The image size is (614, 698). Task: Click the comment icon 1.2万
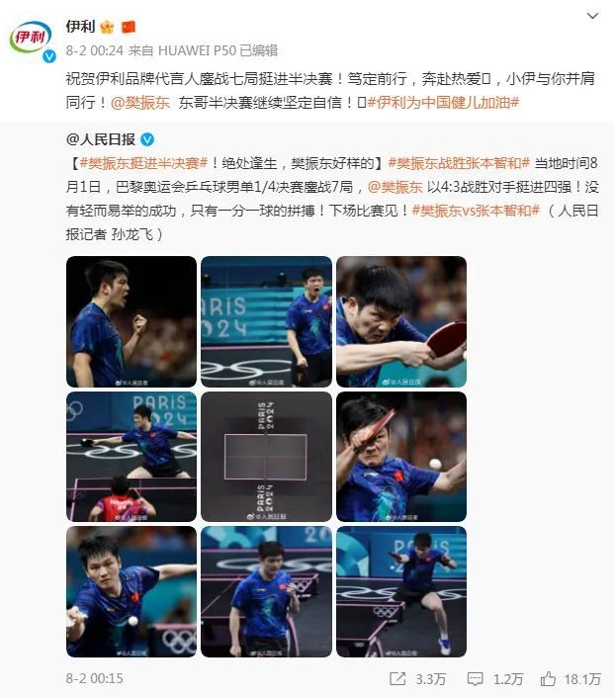(x=475, y=679)
